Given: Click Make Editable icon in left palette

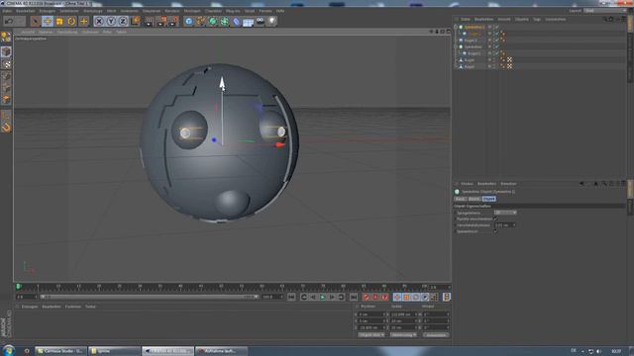Looking at the screenshot, I should pos(6,37).
